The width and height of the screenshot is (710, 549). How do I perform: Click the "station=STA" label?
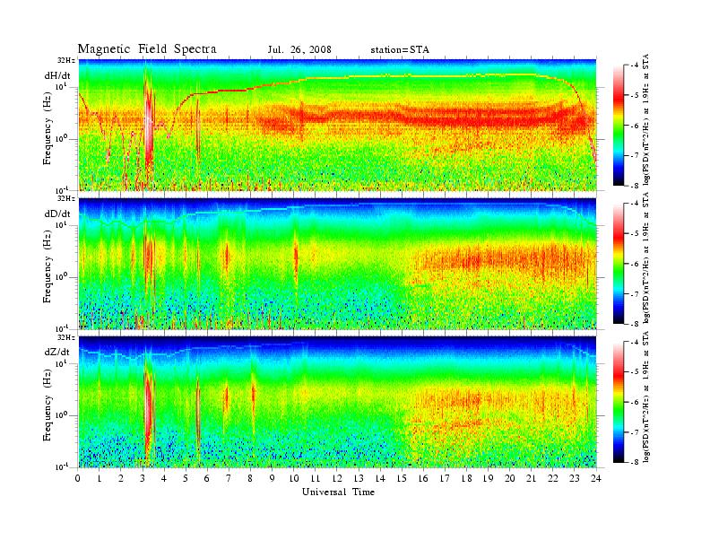point(400,50)
